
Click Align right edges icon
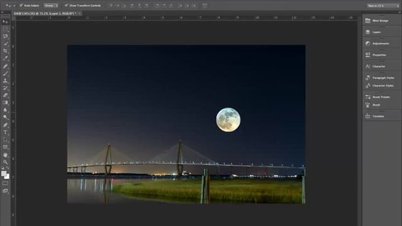point(146,6)
